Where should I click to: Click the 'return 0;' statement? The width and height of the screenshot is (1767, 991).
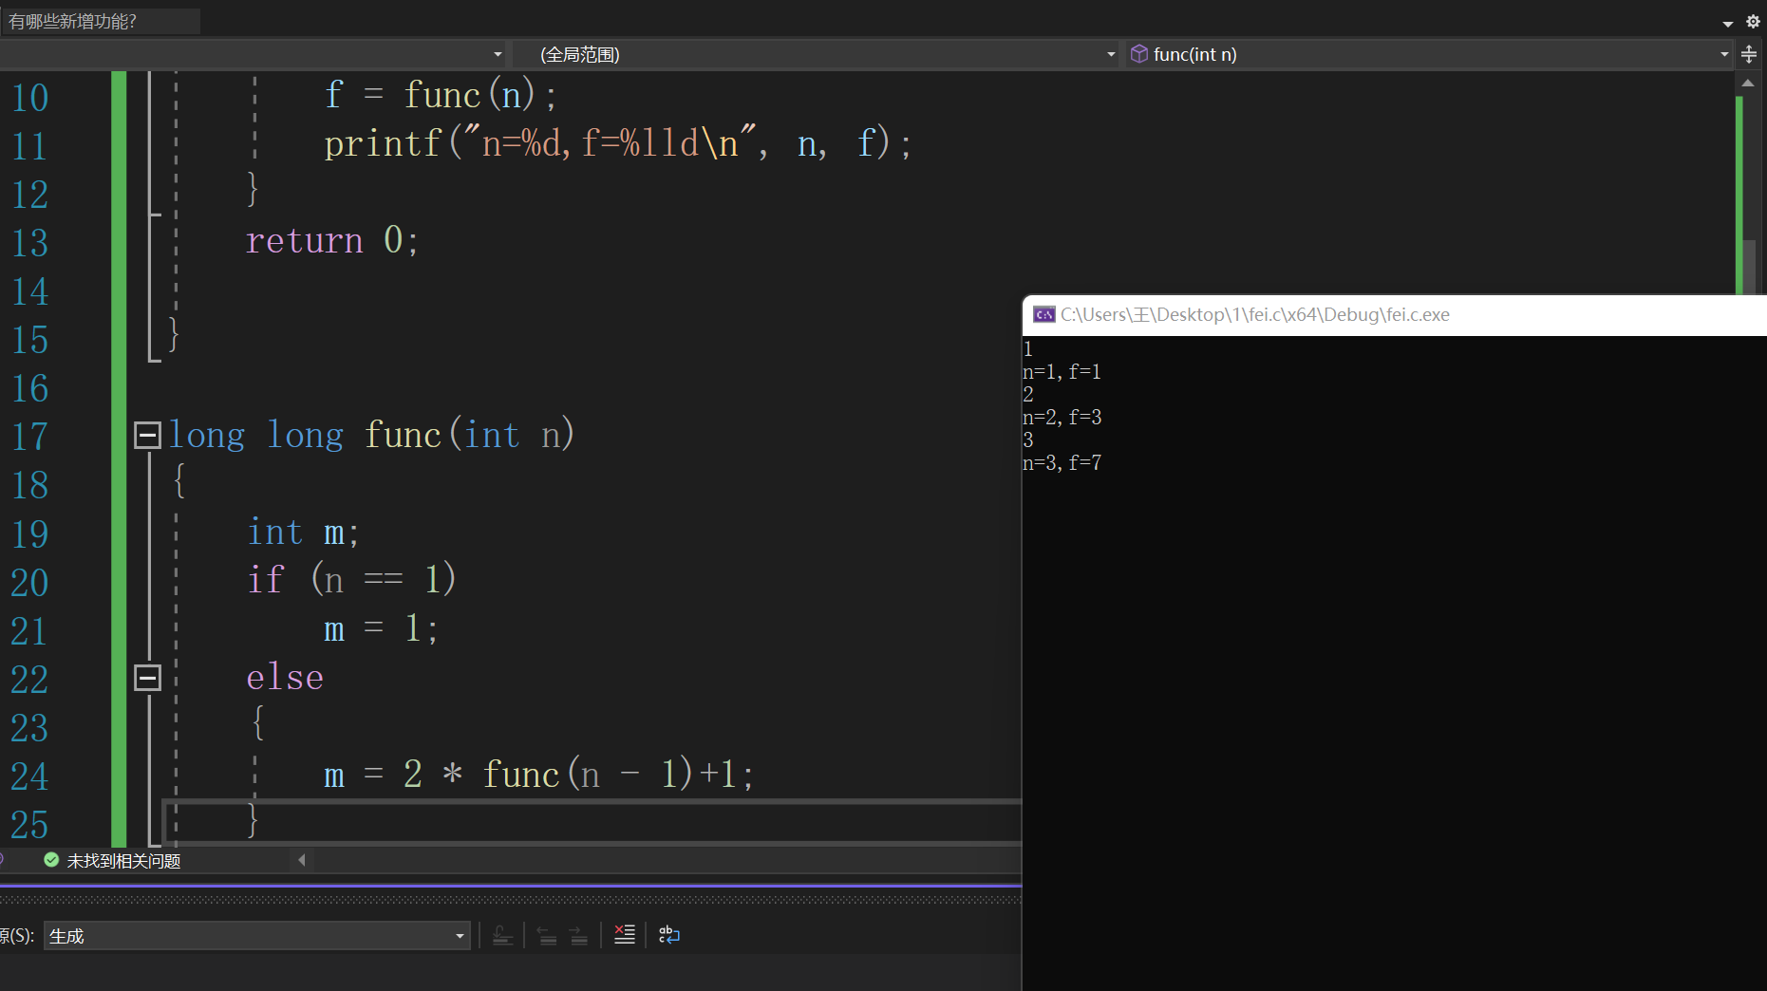pos(332,240)
